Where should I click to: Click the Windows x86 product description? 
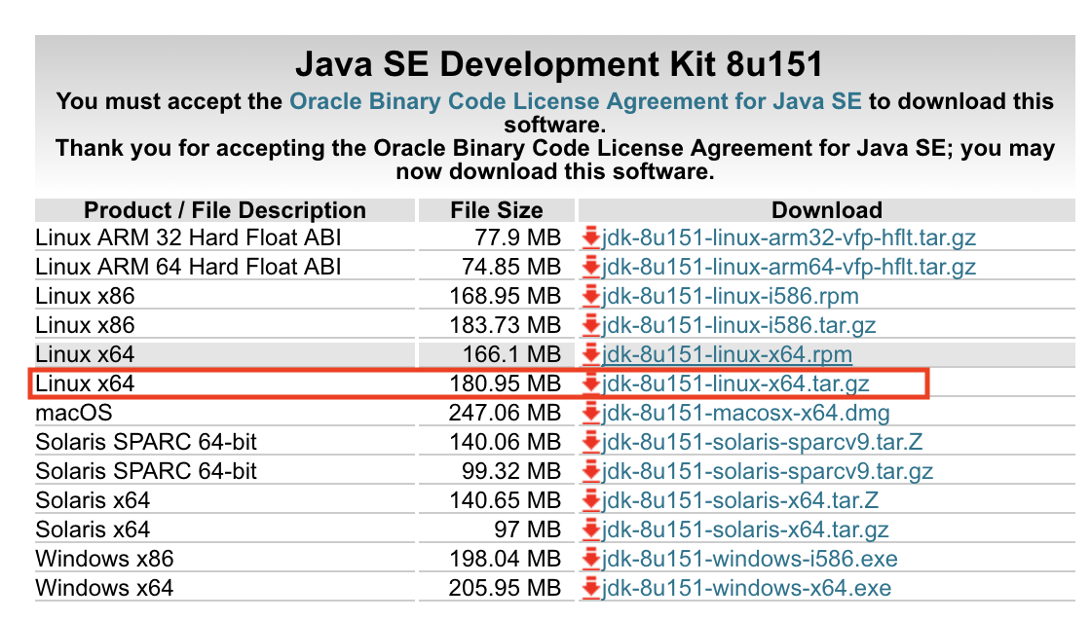104,559
